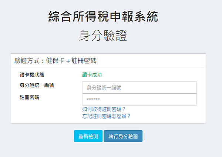Click the 驗證方式：健保卡＋註冊密碼 panel header
Screen dimensions: 222x157
[x=108, y=61]
